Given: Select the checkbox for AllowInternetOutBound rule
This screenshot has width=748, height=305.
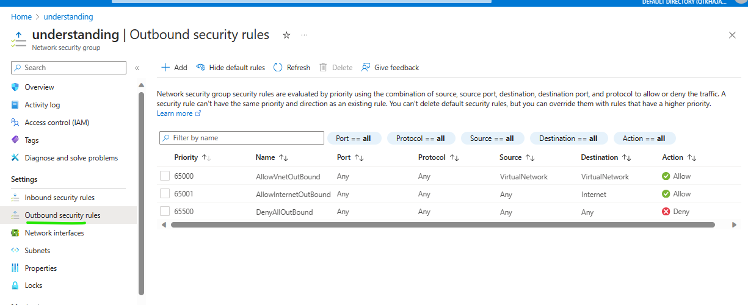Looking at the screenshot, I should tap(165, 193).
